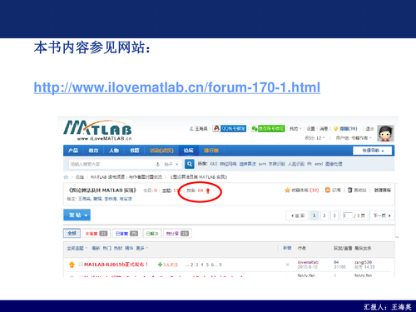Go to page 2 of the thread list

pos(324,215)
